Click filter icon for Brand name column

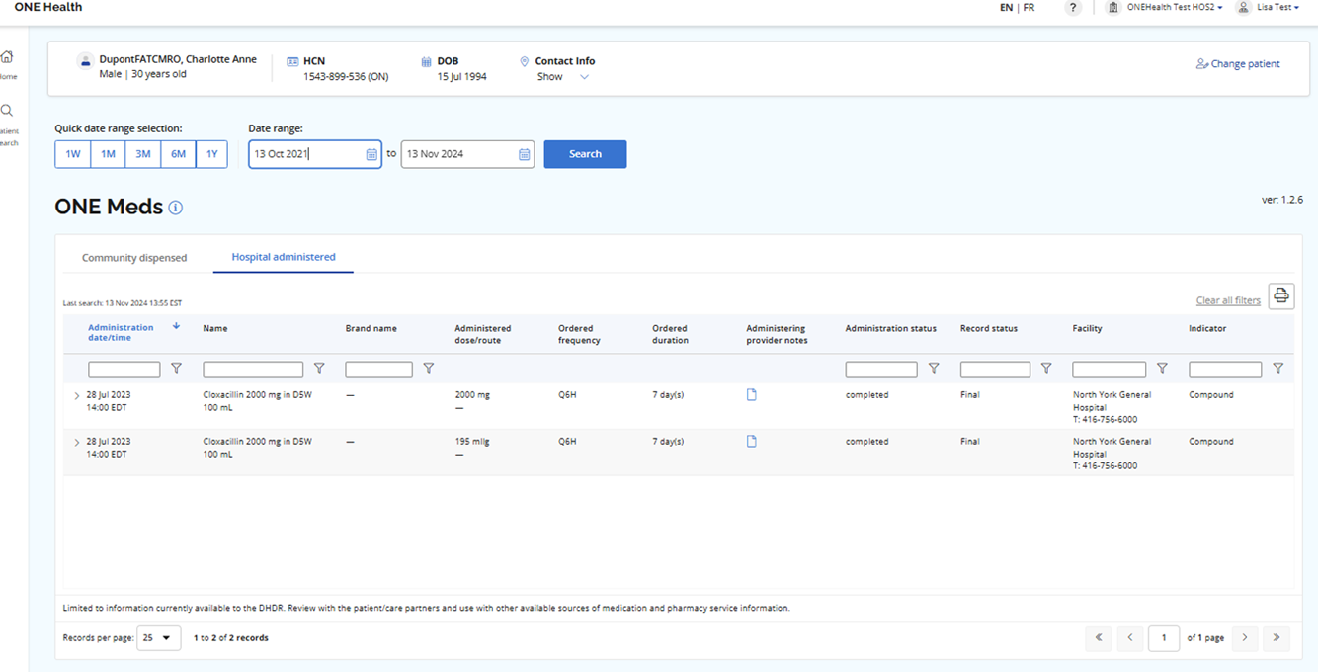click(429, 369)
